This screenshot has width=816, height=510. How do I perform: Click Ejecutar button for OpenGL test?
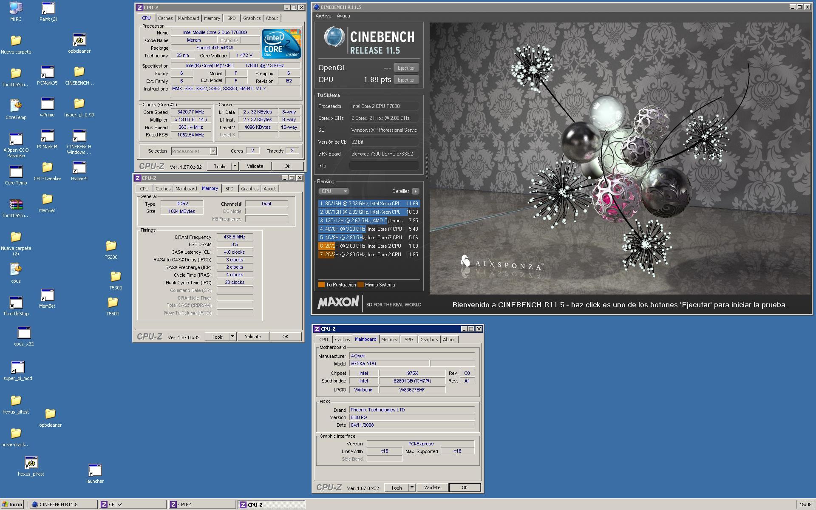tap(406, 68)
